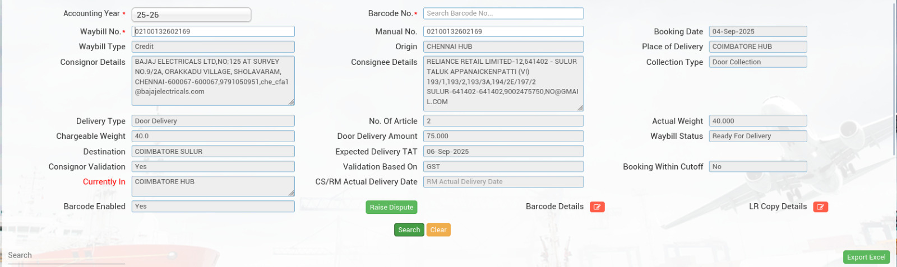This screenshot has width=897, height=267.
Task: Click the Waybill No. input field
Action: coord(213,32)
